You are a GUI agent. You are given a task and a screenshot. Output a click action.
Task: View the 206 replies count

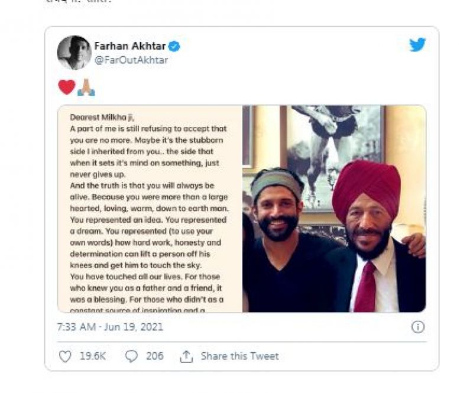(154, 356)
